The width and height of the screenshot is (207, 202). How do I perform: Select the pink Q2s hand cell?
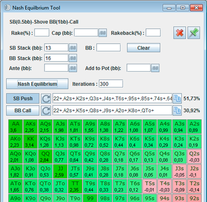(x=195, y=156)
